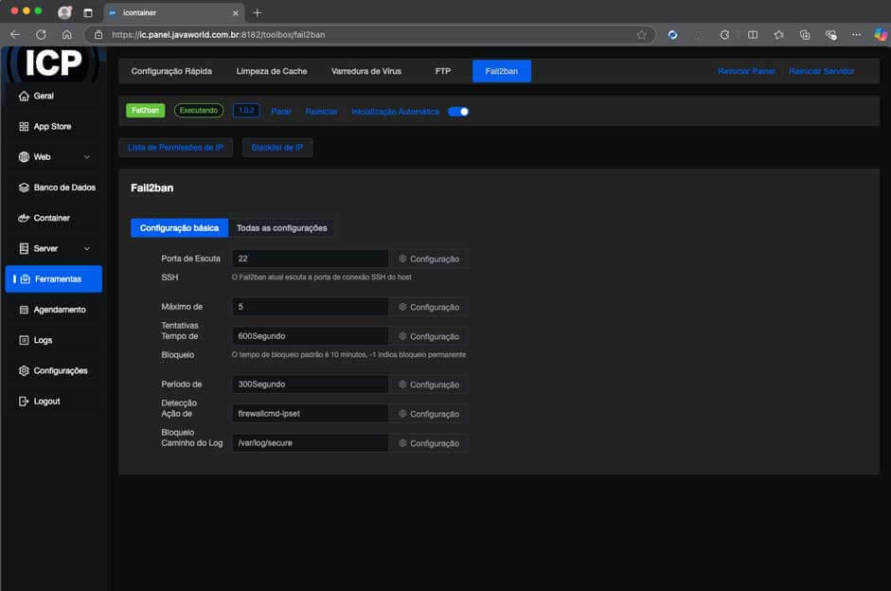The width and height of the screenshot is (891, 591).
Task: Click the Geral home icon in sidebar
Action: pos(24,97)
